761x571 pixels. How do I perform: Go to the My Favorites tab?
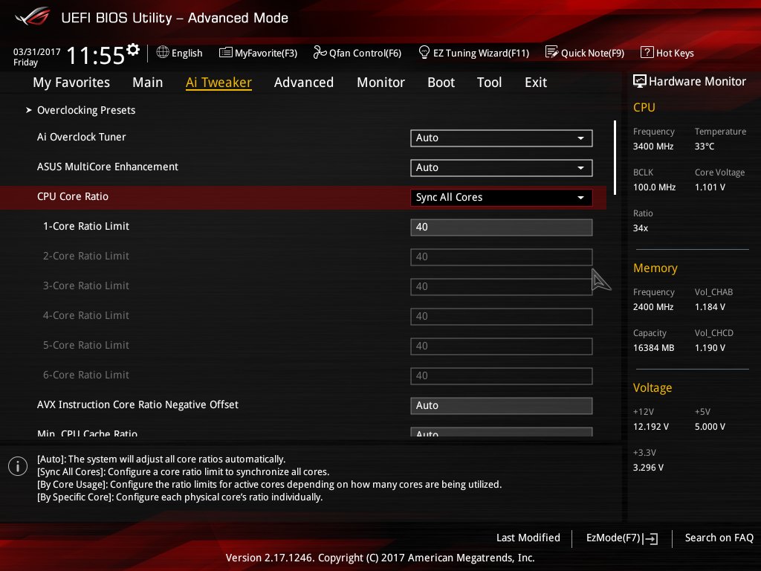coord(71,83)
